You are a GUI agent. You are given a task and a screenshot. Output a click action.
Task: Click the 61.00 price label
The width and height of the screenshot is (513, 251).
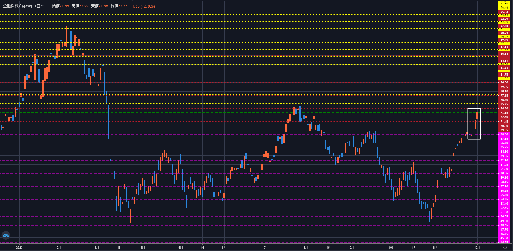coord(504,169)
